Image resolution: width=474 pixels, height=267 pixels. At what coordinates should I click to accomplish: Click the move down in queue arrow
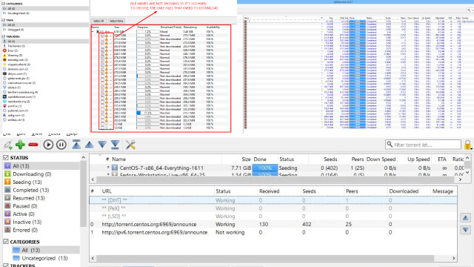click(x=102, y=145)
